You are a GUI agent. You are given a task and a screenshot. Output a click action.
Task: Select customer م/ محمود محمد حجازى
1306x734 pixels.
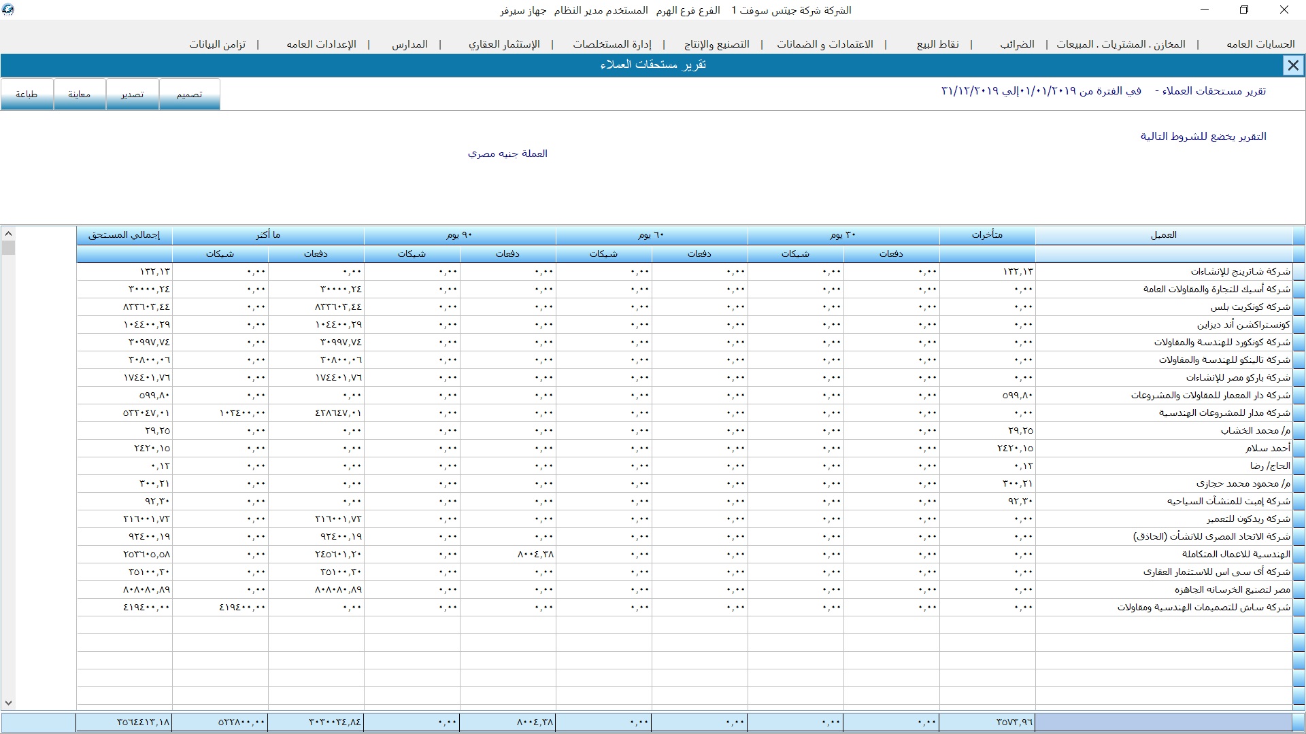[x=1164, y=483]
